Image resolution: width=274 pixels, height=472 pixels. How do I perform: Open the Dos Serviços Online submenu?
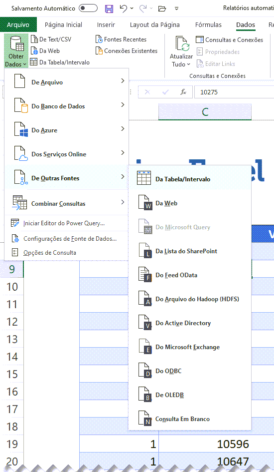[67, 154]
